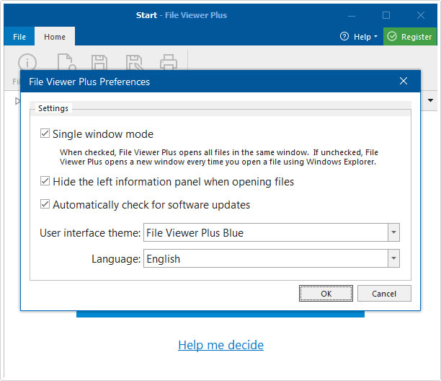Click the Save floppy disk icon

pyautogui.click(x=99, y=62)
